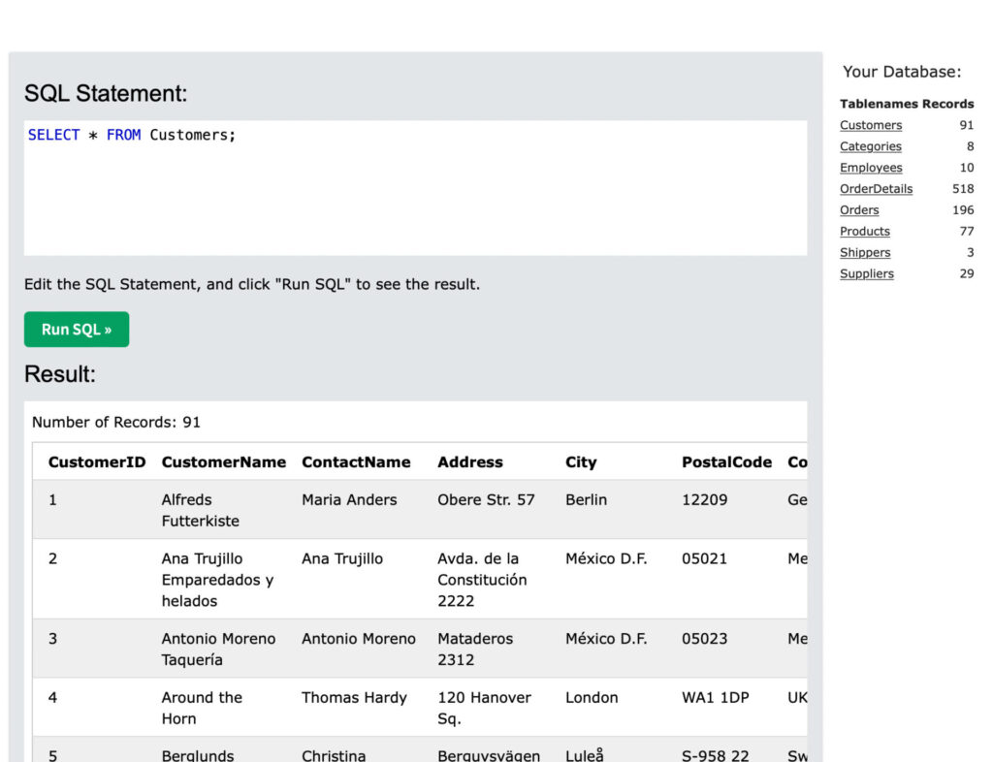Image resolution: width=993 pixels, height=762 pixels.
Task: Click the CustomerName column header
Action: click(223, 462)
